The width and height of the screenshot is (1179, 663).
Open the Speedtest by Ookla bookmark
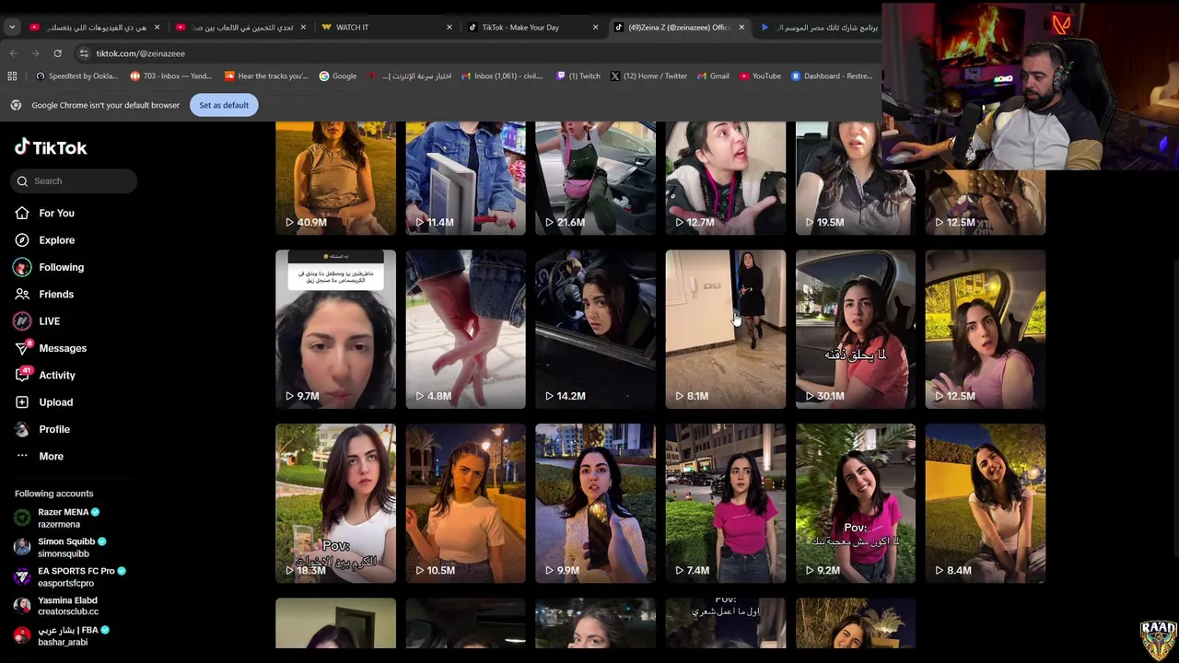(x=76, y=76)
